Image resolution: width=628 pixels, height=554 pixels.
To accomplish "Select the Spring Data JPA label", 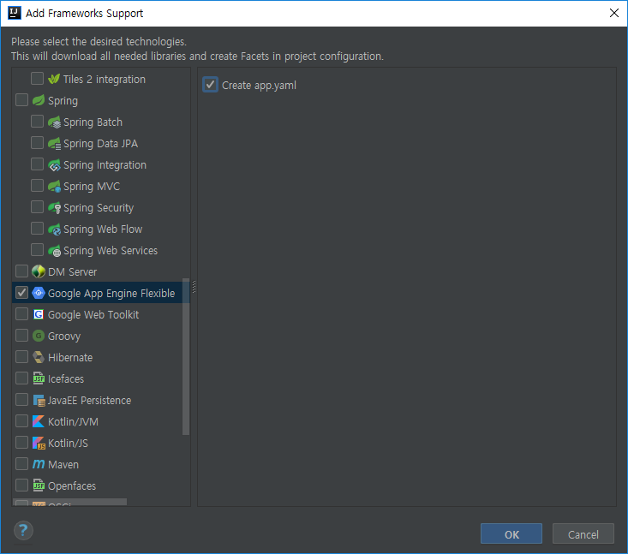I will point(100,143).
